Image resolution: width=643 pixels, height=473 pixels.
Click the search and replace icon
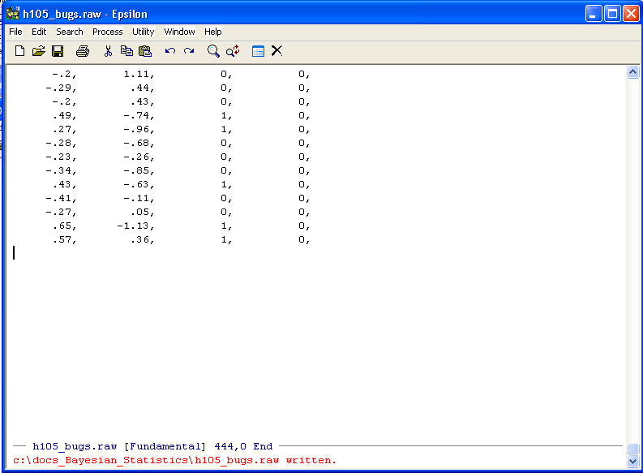point(233,51)
